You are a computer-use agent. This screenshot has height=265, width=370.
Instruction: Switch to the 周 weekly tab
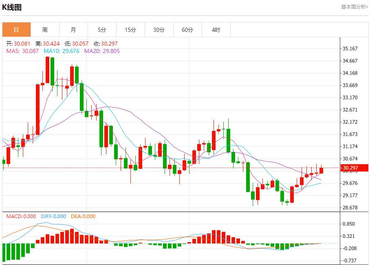[x=45, y=30]
